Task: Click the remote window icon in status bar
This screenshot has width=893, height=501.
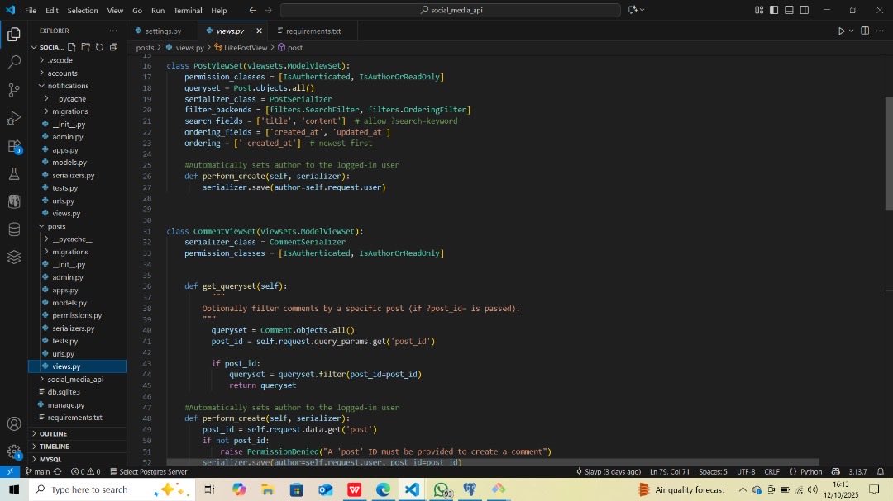Action: (10, 471)
